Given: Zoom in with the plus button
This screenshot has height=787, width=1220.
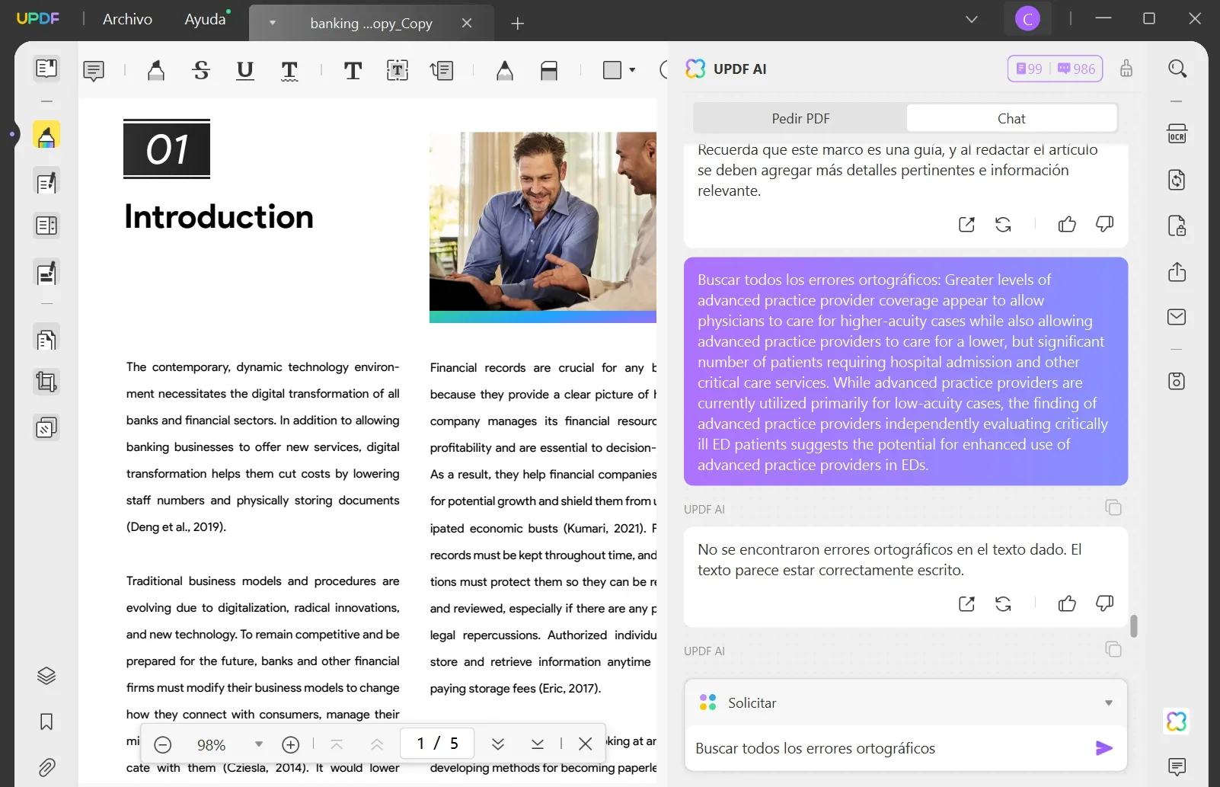Looking at the screenshot, I should tap(290, 744).
